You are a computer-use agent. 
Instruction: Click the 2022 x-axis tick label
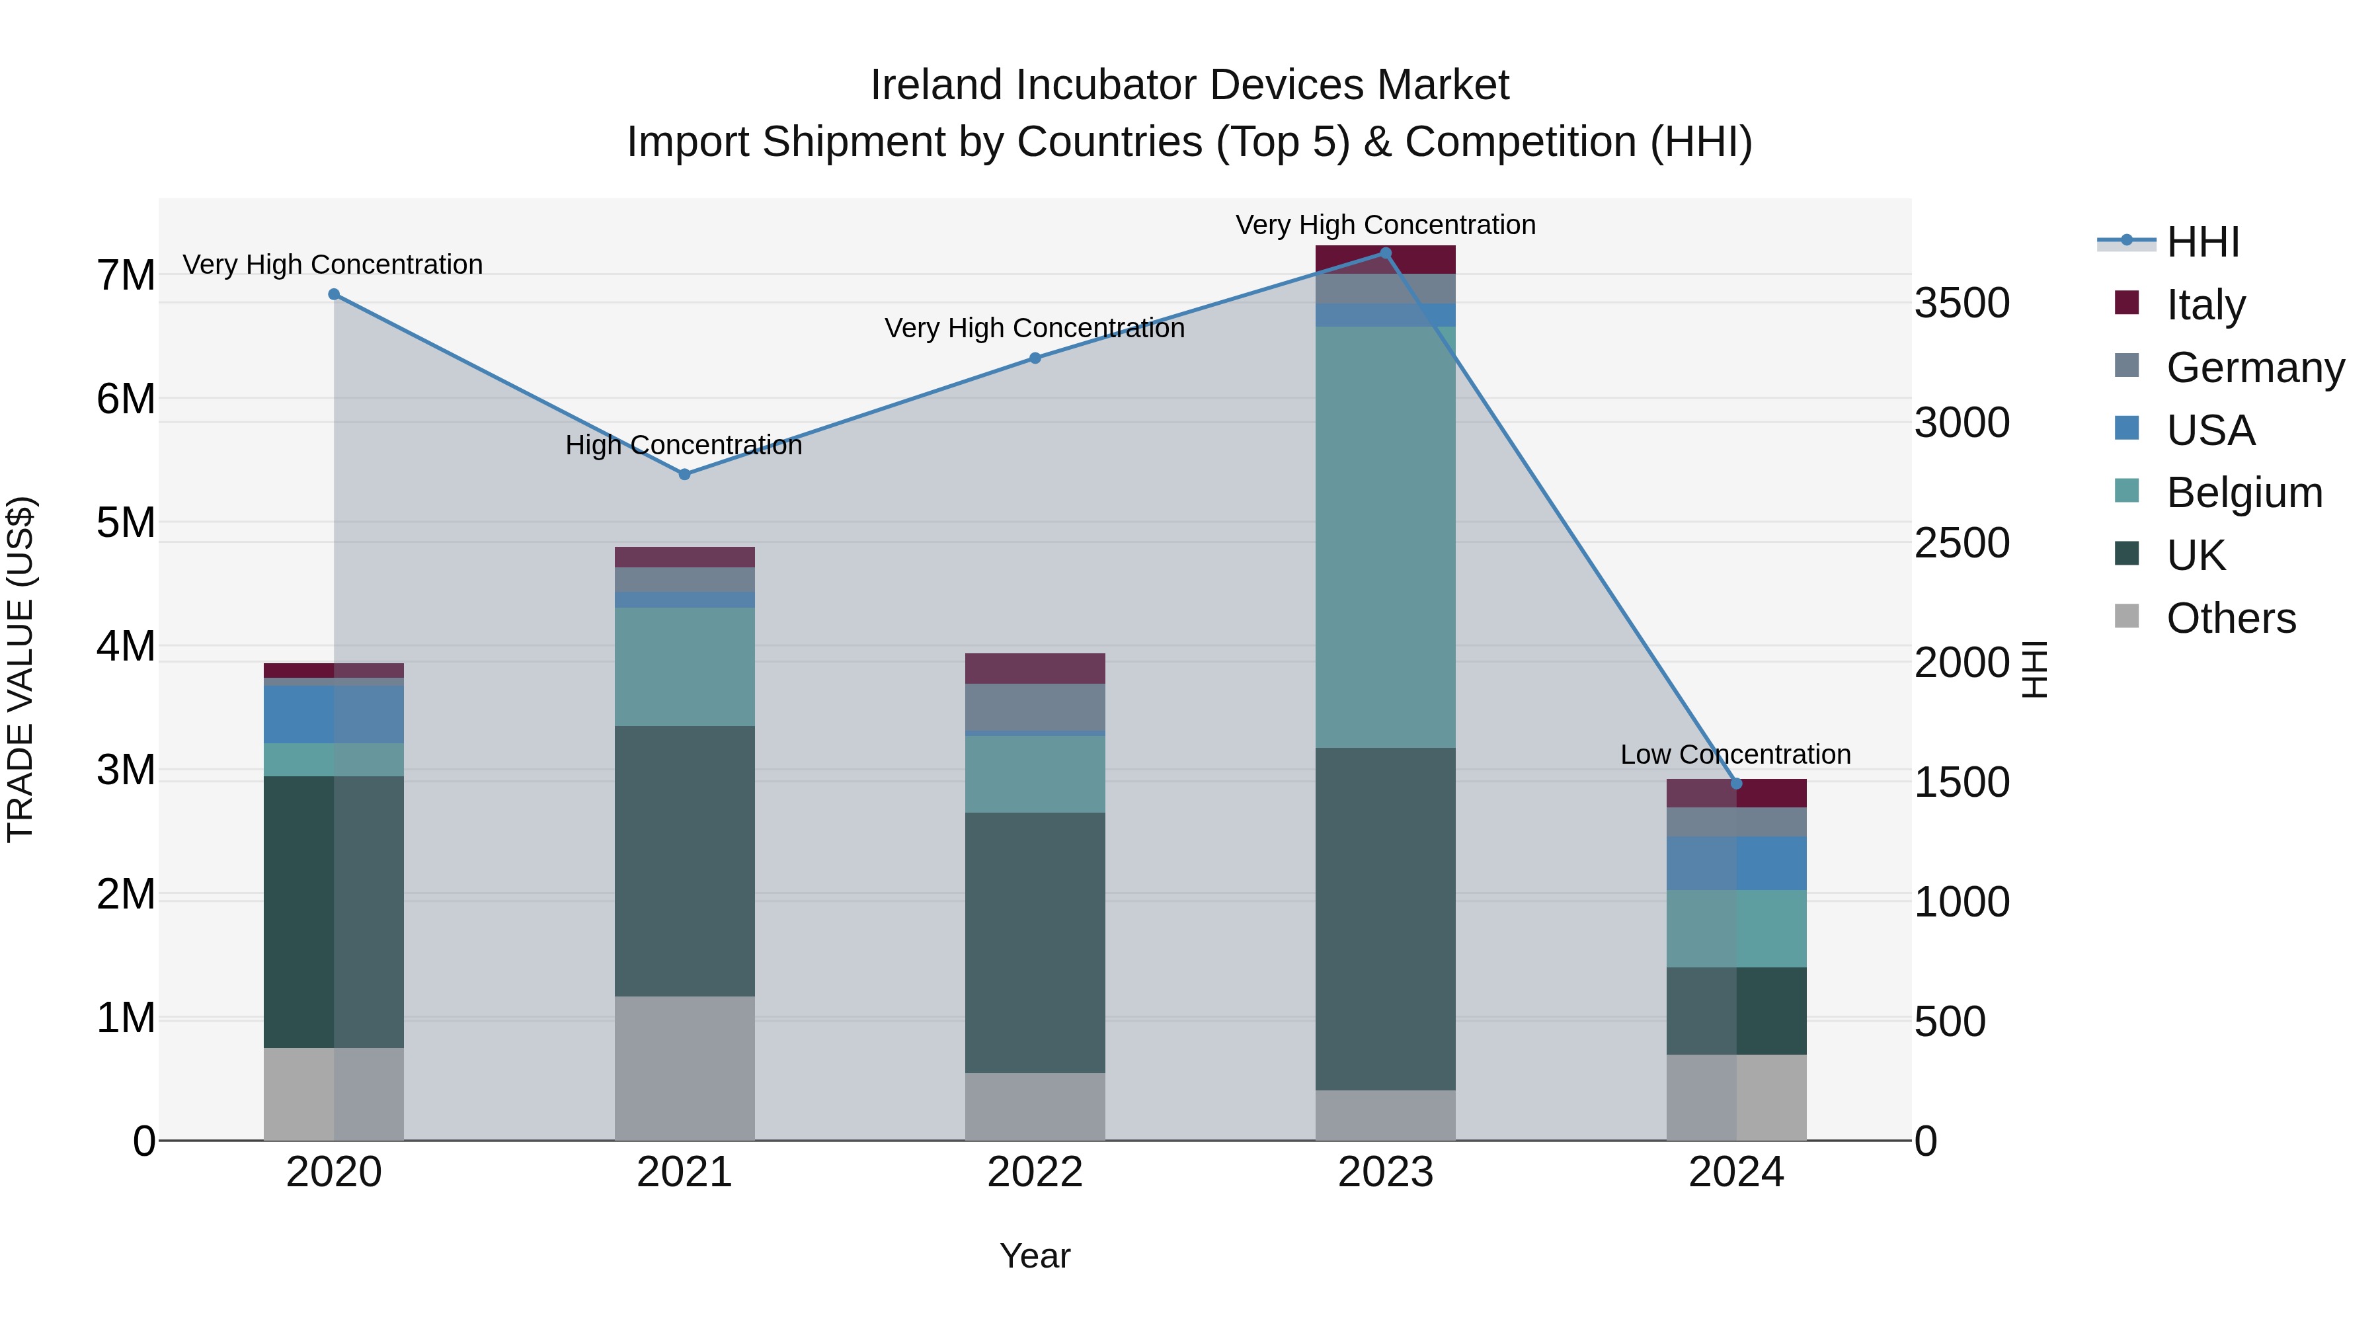tap(1035, 1172)
